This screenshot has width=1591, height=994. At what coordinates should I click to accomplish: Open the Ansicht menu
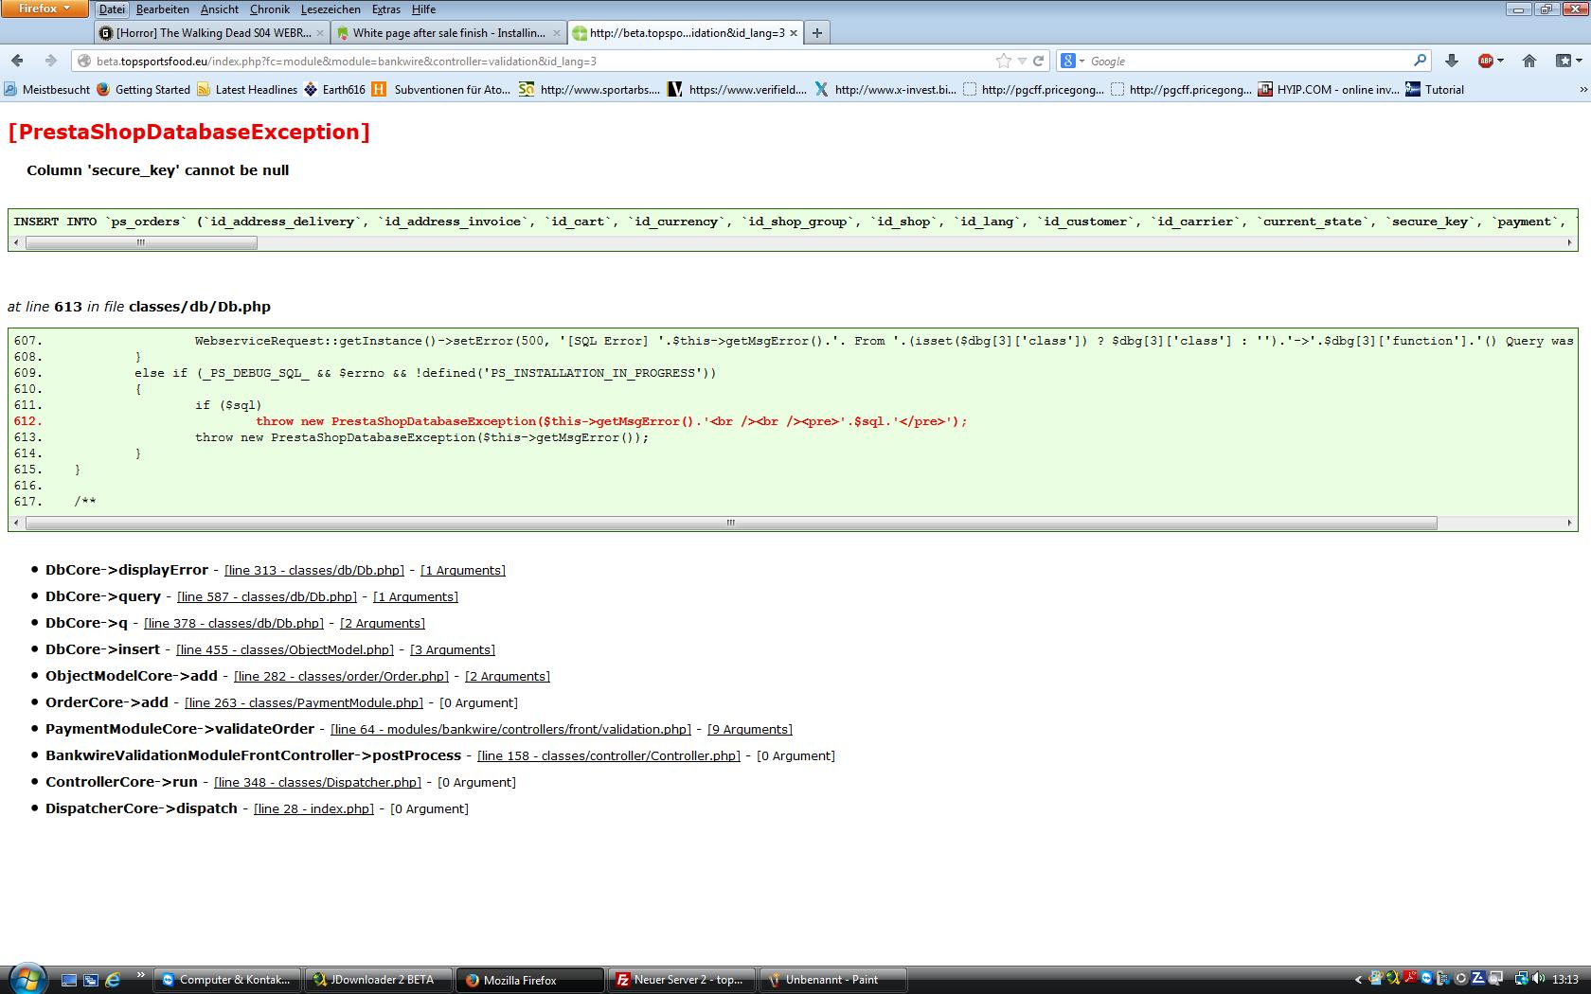[x=220, y=9]
